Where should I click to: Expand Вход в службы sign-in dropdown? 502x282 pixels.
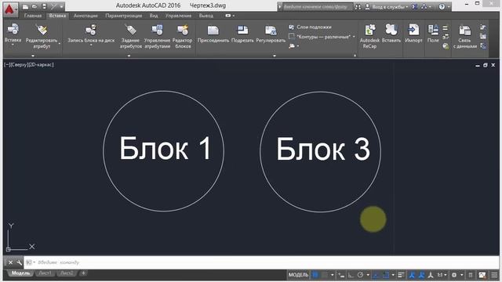407,7
